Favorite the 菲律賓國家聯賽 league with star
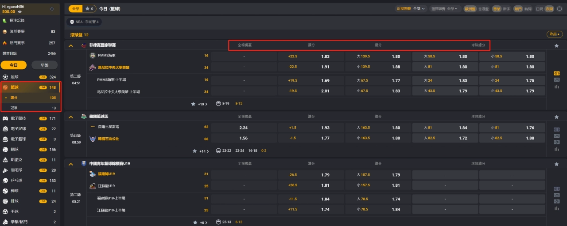Image resolution: width=567 pixels, height=226 pixels. (556, 45)
